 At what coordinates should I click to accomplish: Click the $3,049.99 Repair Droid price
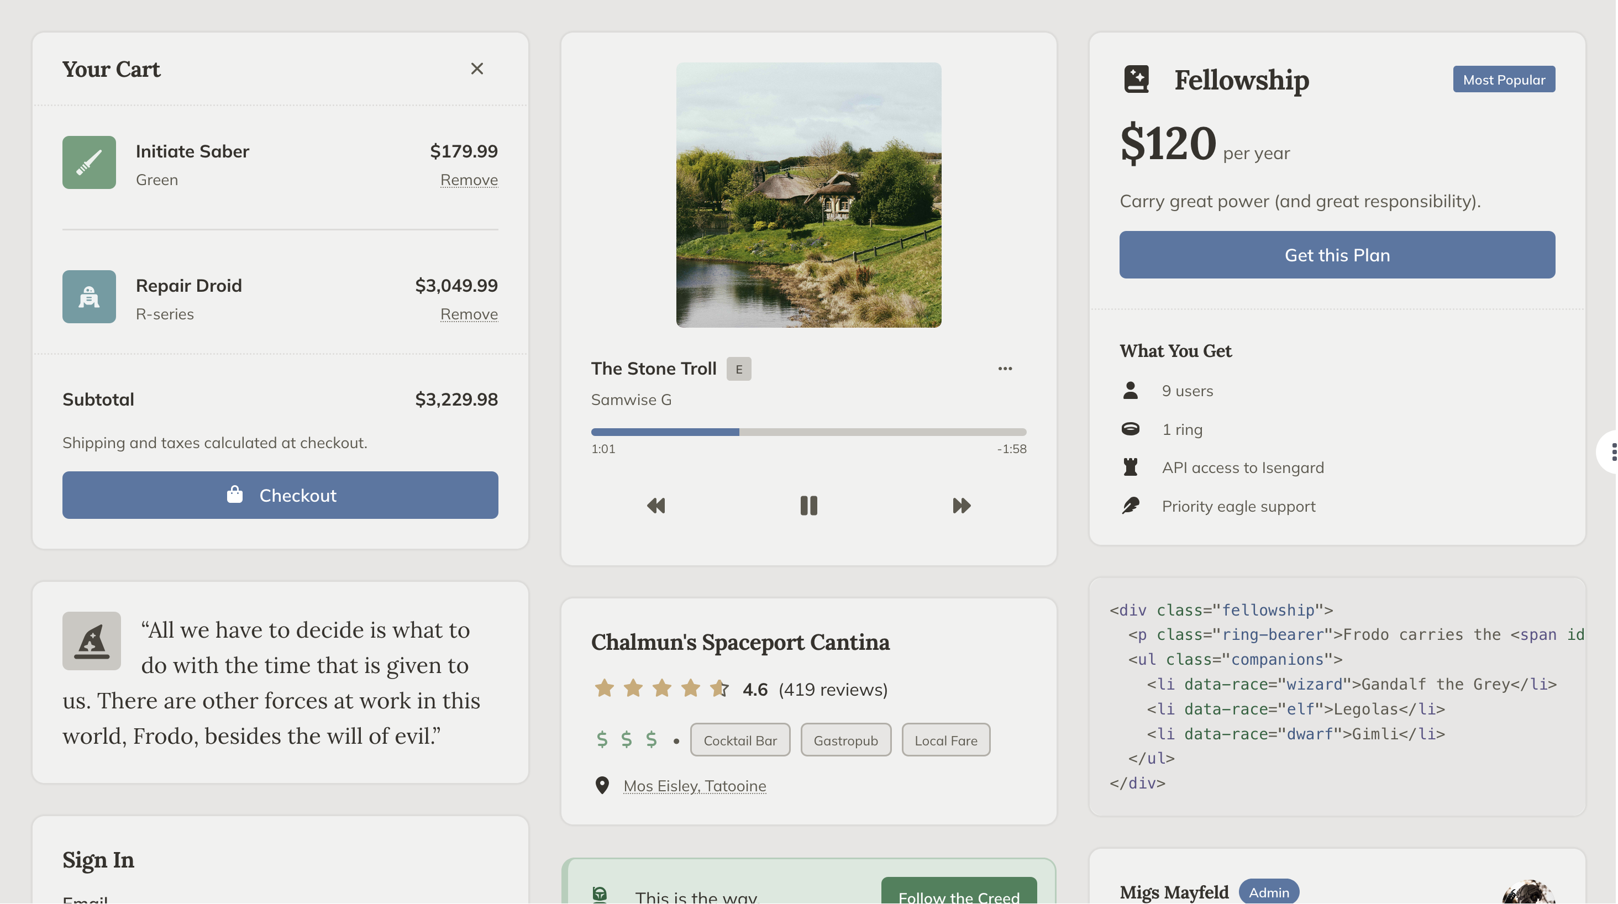(x=456, y=285)
